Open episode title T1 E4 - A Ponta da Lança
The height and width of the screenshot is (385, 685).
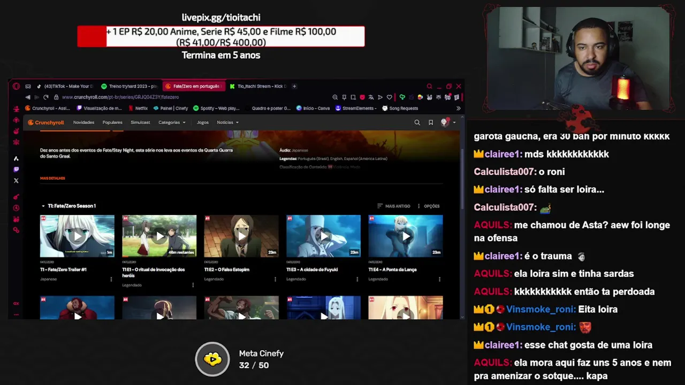(392, 269)
